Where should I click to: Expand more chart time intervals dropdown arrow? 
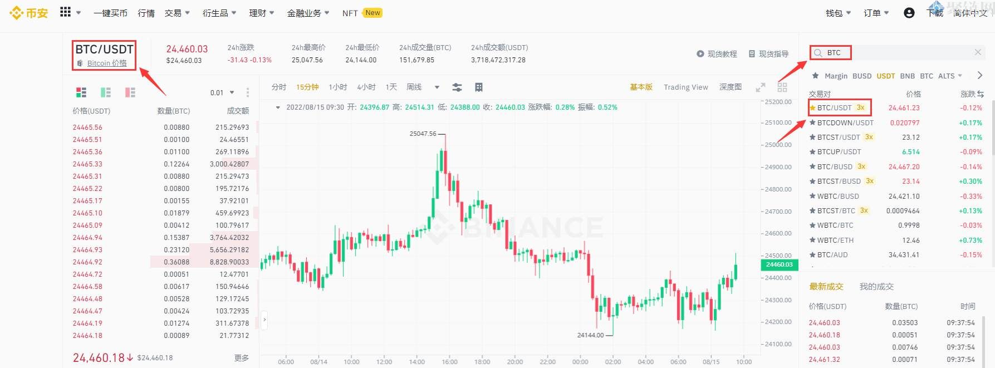click(x=437, y=87)
